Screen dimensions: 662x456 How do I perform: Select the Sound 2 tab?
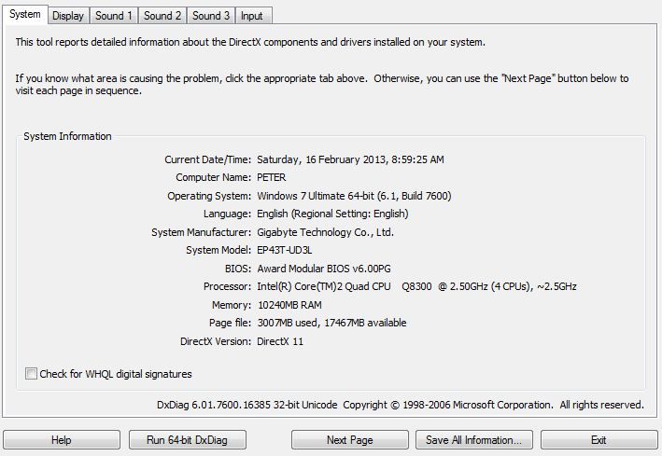162,16
